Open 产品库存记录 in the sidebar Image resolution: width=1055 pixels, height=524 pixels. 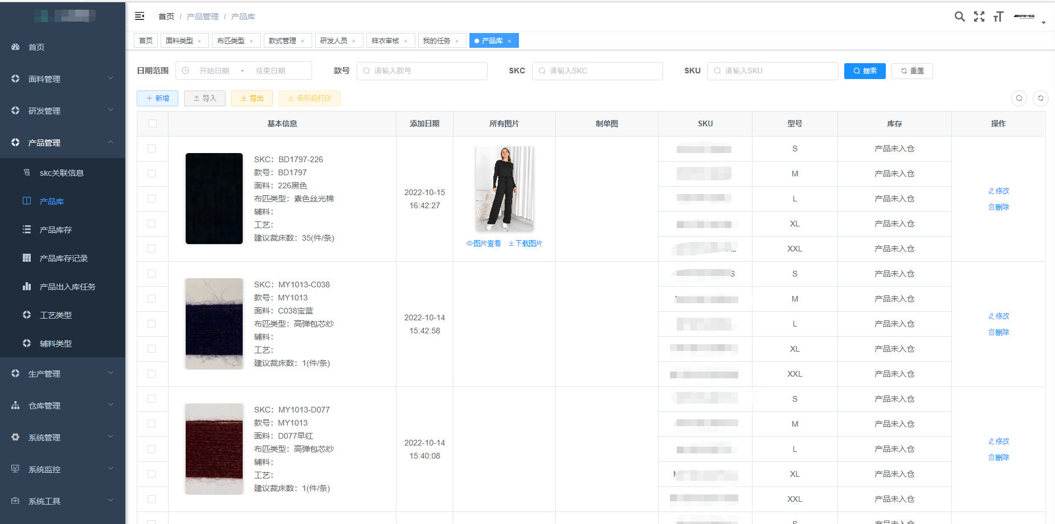pyautogui.click(x=63, y=258)
